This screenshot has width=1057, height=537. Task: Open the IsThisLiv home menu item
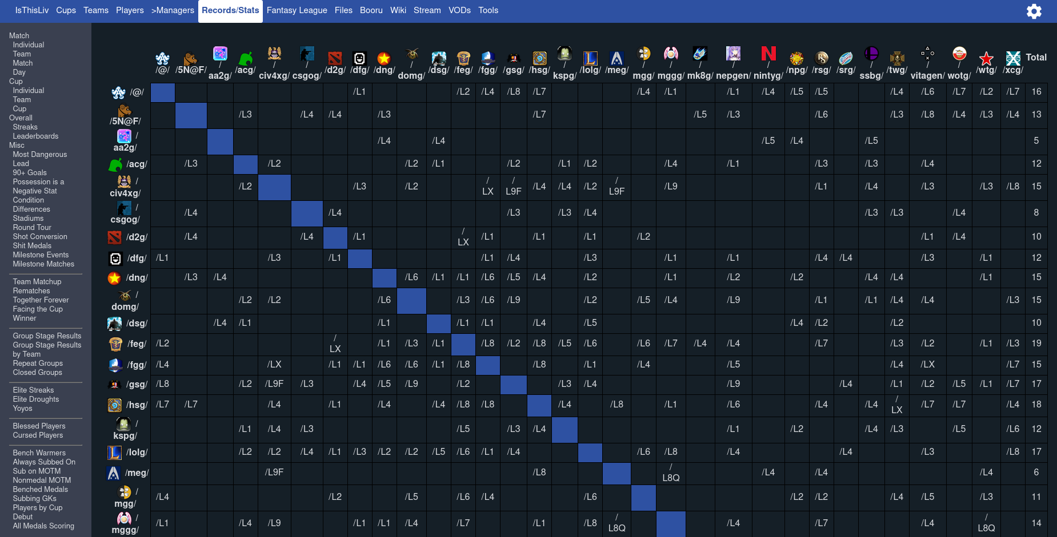pyautogui.click(x=32, y=10)
